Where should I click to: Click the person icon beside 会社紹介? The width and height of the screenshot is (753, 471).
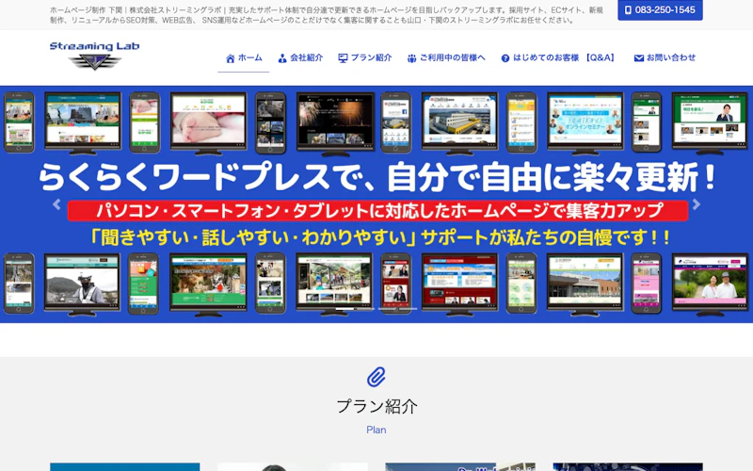point(282,58)
